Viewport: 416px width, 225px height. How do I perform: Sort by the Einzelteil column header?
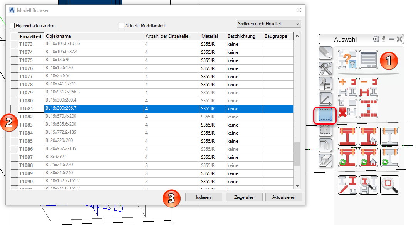[31, 36]
